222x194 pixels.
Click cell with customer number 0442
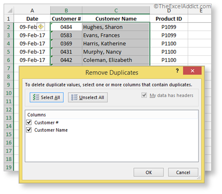pyautogui.click(x=66, y=60)
